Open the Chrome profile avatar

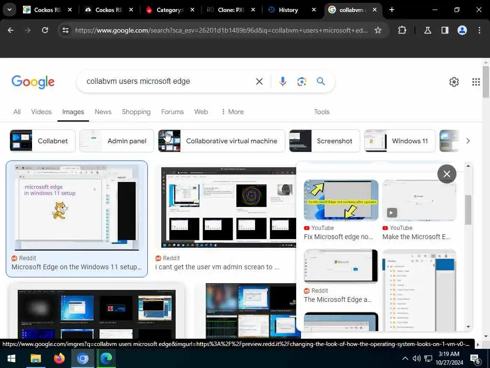(x=462, y=30)
